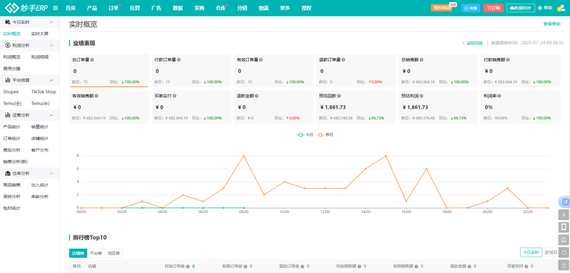Click the refresh floating icon
The image size is (570, 273).
564,252
